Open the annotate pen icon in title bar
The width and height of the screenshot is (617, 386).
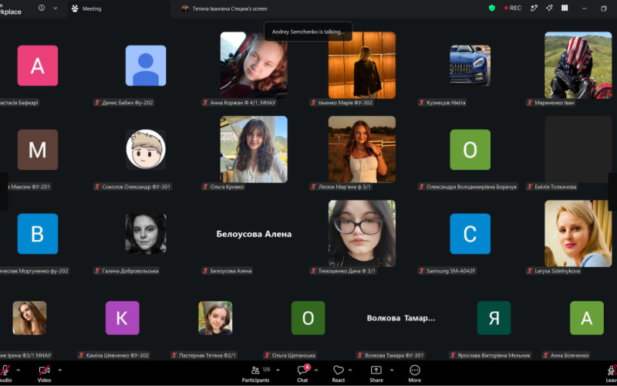point(534,8)
